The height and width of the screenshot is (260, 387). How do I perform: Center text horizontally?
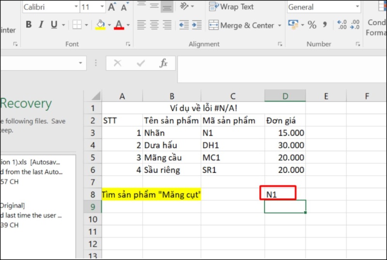(x=154, y=25)
